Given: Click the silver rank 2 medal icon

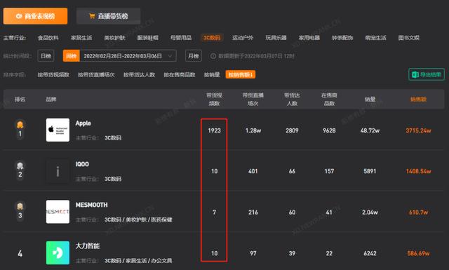Looking at the screenshot, I should tap(20, 166).
